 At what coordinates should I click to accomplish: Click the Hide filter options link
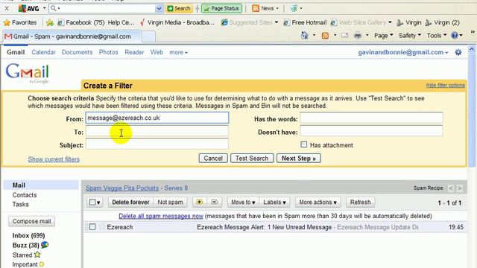[445, 86]
